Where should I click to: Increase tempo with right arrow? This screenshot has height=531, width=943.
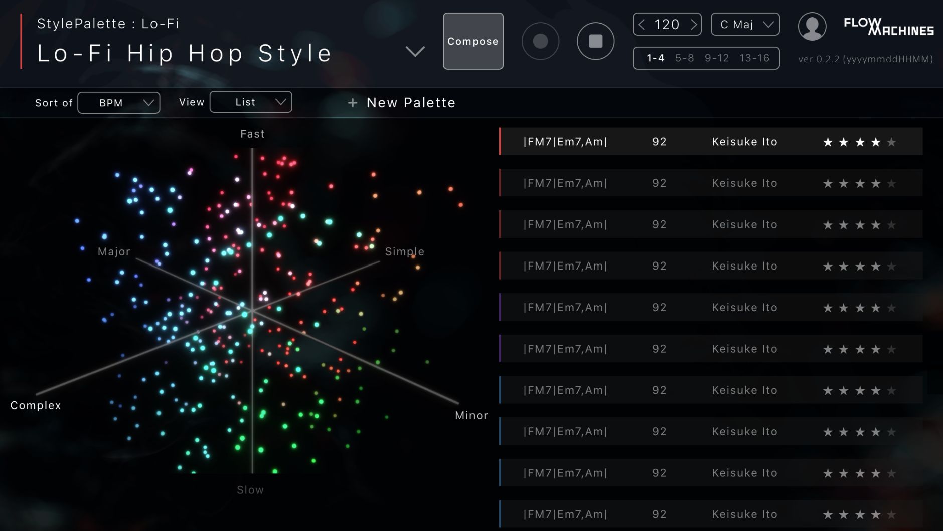[694, 25]
